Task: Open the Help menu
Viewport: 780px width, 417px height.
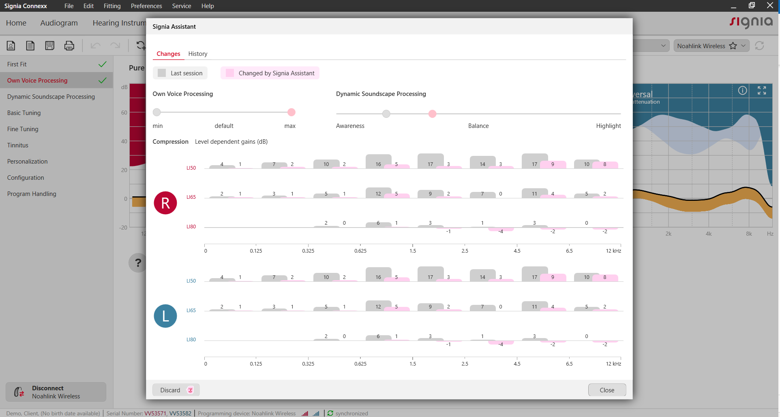Action: coord(208,6)
